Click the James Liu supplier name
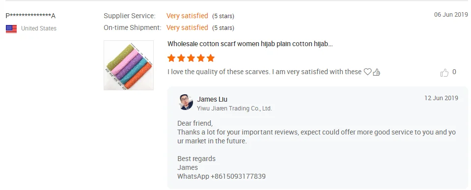This screenshot has width=471, height=190. click(212, 99)
